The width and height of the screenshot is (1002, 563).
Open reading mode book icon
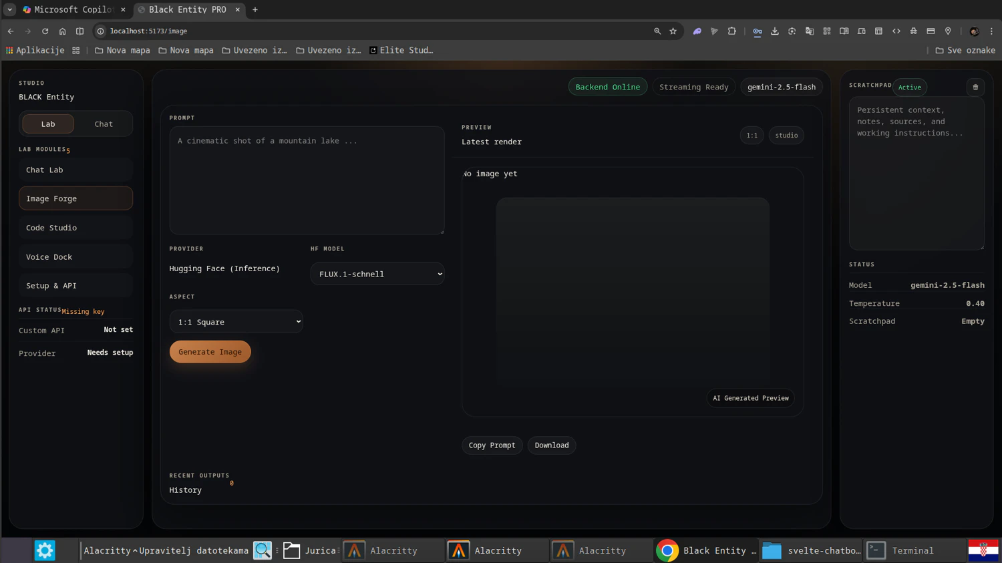(844, 31)
